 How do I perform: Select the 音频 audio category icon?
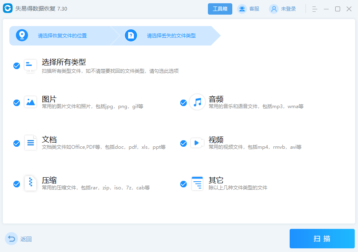click(197, 102)
